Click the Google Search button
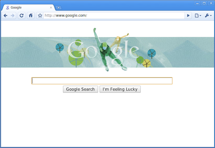Viewport: 215px width, 148px height. pos(81,89)
